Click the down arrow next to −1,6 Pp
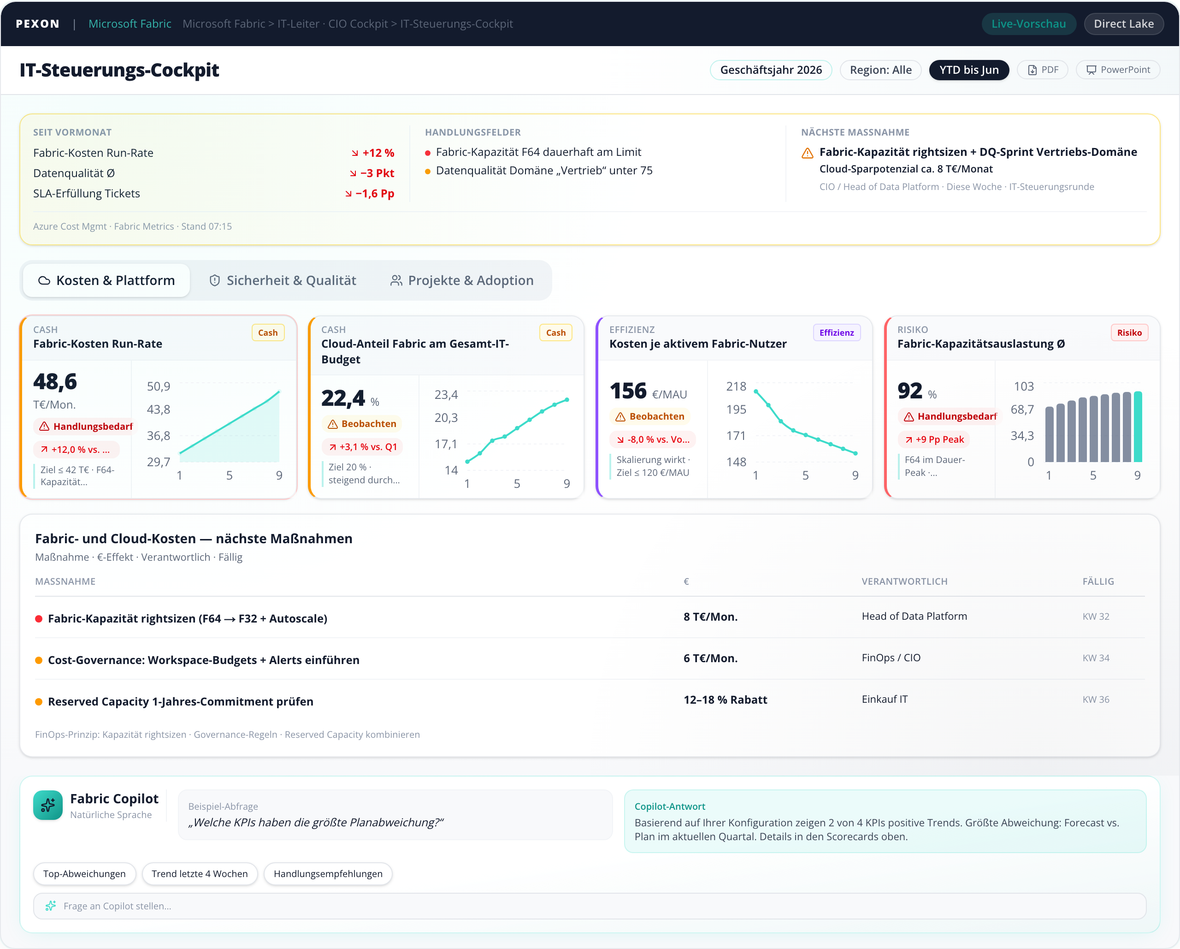Image resolution: width=1180 pixels, height=949 pixels. [x=348, y=194]
